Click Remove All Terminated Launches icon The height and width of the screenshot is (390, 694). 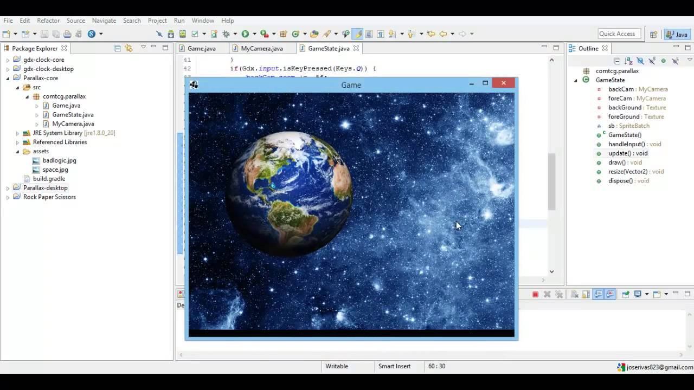click(x=559, y=294)
